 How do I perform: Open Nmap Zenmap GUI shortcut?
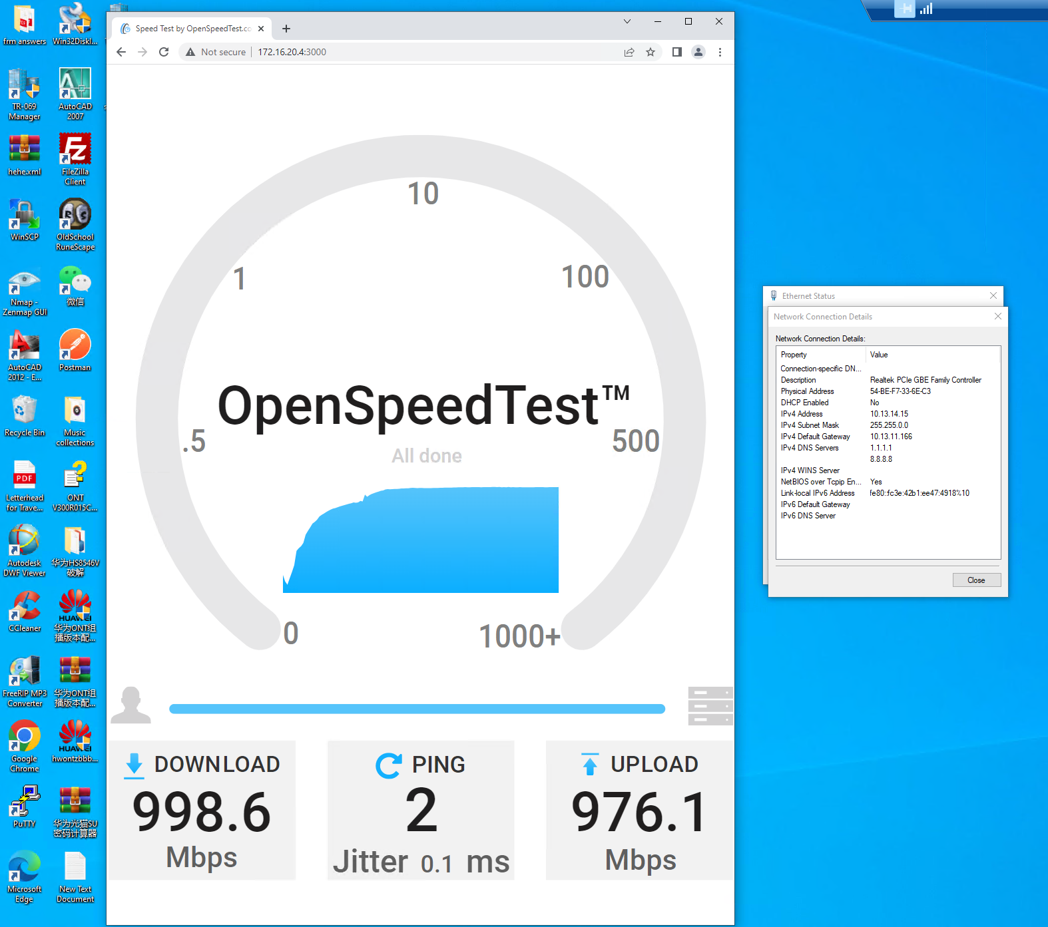pyautogui.click(x=25, y=290)
